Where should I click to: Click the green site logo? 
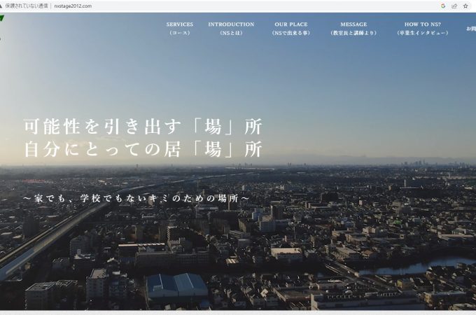[x=2, y=18]
